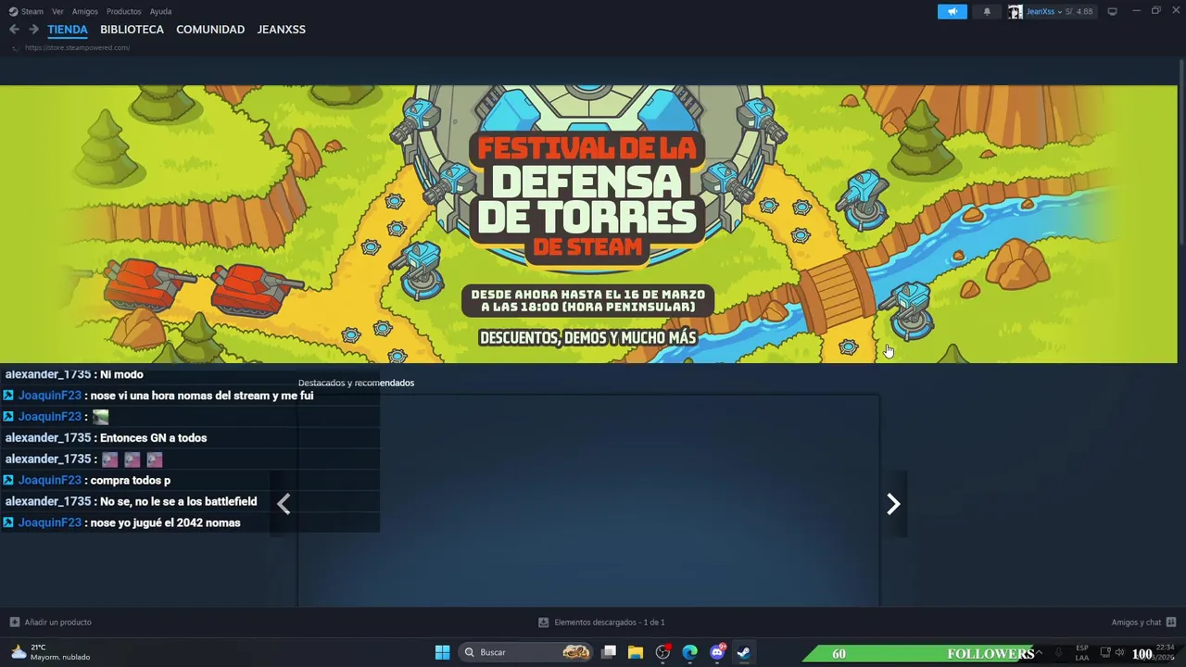This screenshot has width=1186, height=667.
Task: Switch to the BIBLIOTECA tab
Action: click(x=132, y=30)
